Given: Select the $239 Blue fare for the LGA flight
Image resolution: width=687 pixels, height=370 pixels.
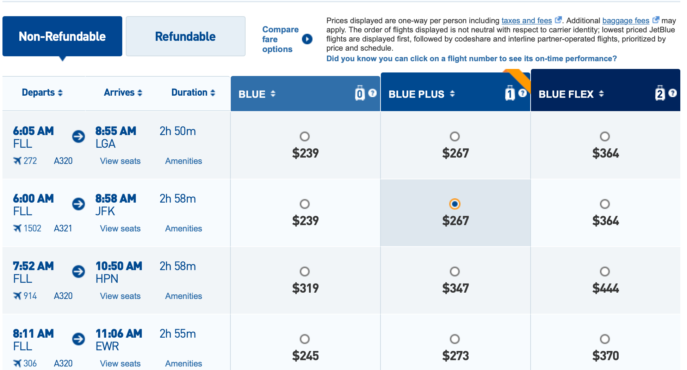Looking at the screenshot, I should pos(305,136).
